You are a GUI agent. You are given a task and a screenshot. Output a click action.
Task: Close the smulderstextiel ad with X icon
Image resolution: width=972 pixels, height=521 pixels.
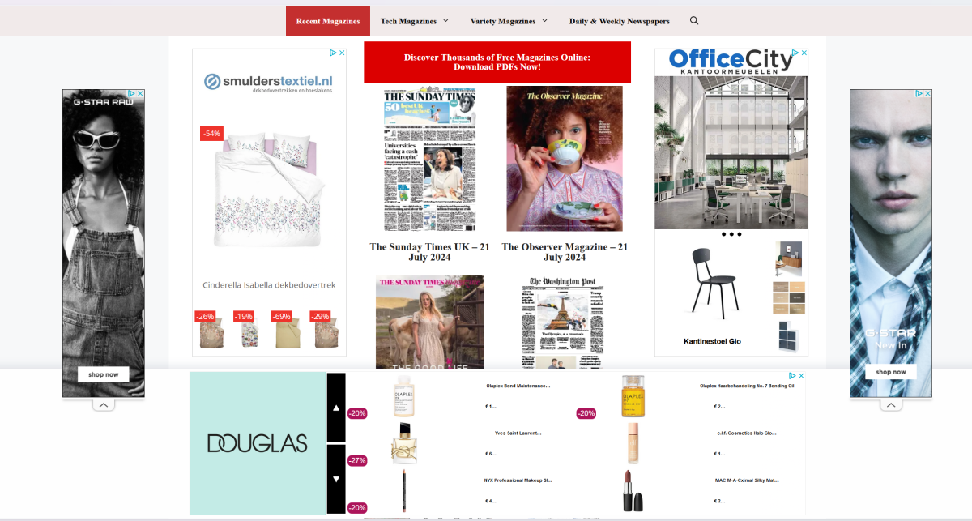(x=342, y=53)
